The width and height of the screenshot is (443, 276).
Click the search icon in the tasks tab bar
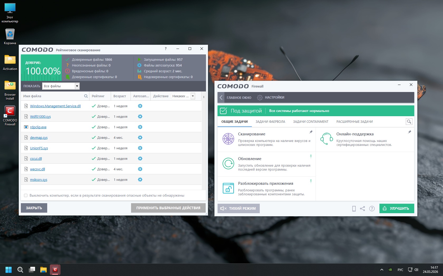[409, 121]
